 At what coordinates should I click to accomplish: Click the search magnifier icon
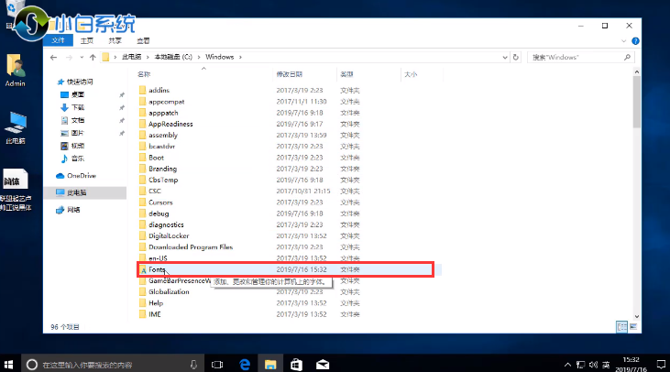pos(627,57)
